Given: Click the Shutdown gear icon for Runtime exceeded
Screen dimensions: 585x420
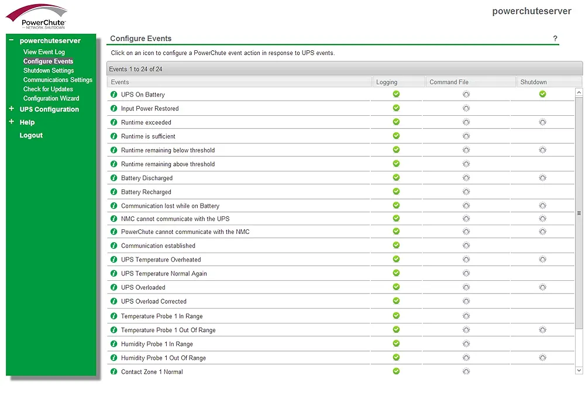Looking at the screenshot, I should pos(542,122).
